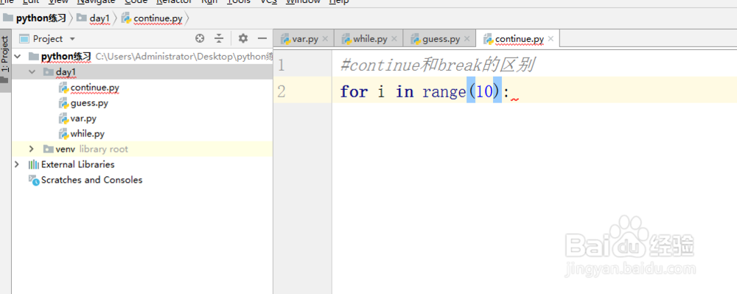Click line number 1 in gutter

tap(281, 66)
